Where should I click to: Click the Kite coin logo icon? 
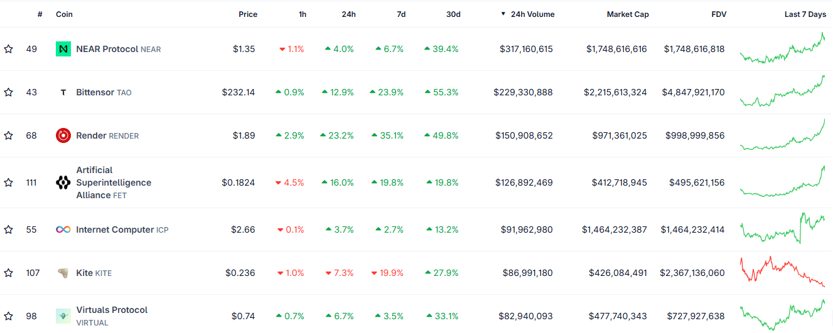(63, 273)
